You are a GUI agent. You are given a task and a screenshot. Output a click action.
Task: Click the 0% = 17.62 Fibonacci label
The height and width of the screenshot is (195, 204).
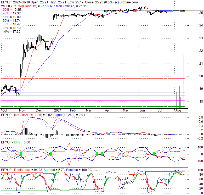pos(12,32)
